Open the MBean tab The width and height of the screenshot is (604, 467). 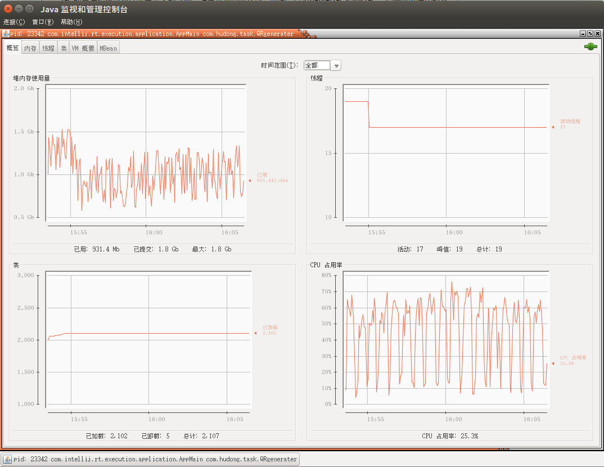pos(108,48)
